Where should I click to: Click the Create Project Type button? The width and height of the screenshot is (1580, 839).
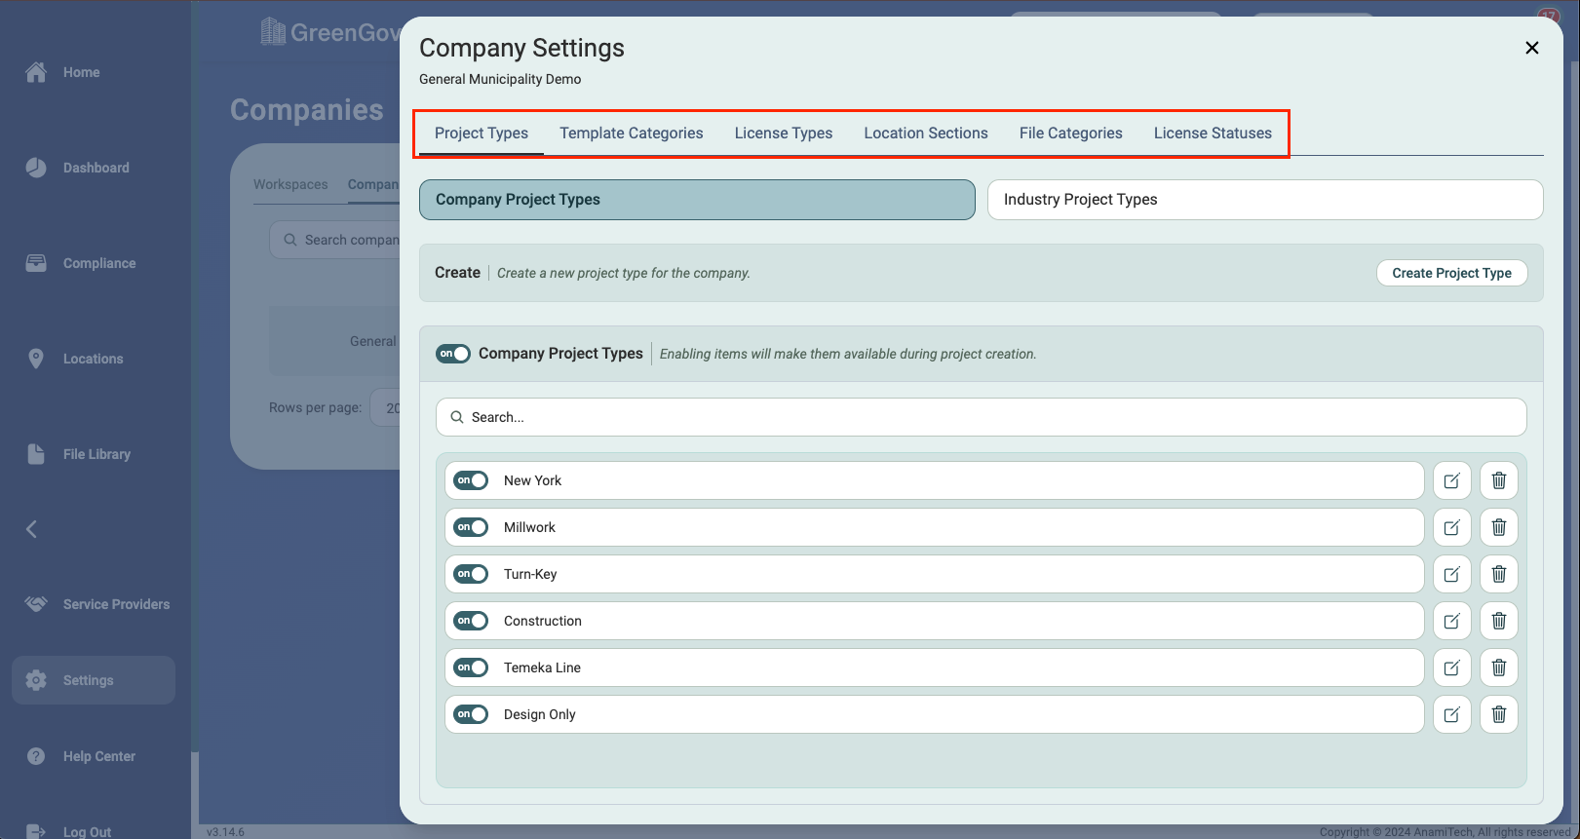point(1451,273)
